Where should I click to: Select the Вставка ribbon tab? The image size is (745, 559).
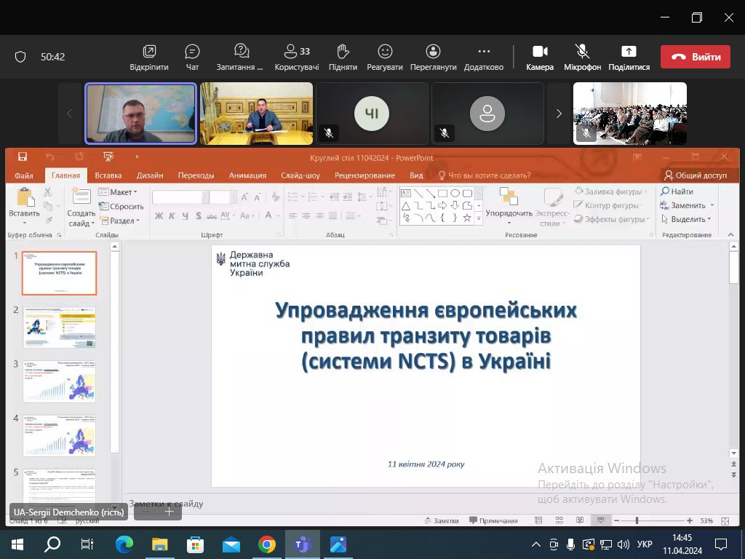pyautogui.click(x=108, y=175)
